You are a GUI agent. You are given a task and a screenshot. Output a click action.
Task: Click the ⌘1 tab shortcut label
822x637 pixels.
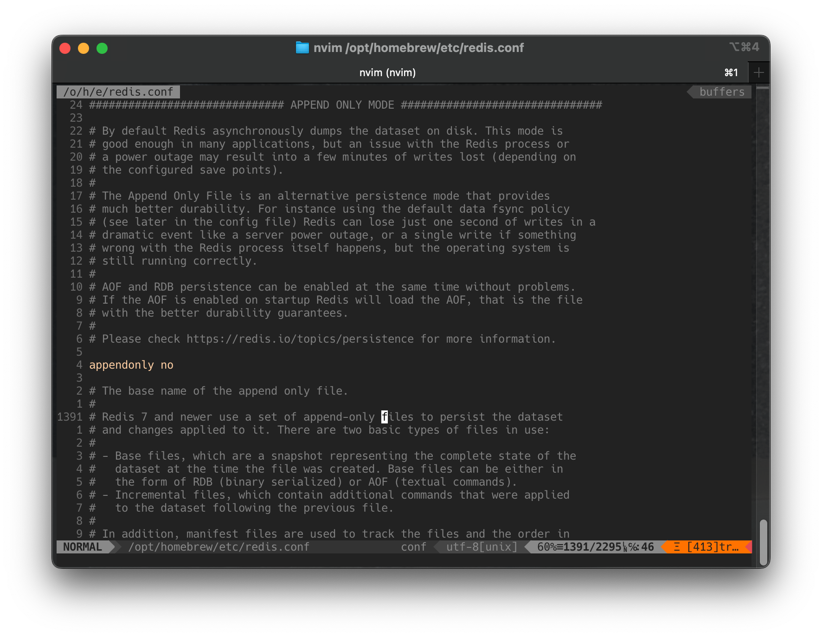(731, 72)
